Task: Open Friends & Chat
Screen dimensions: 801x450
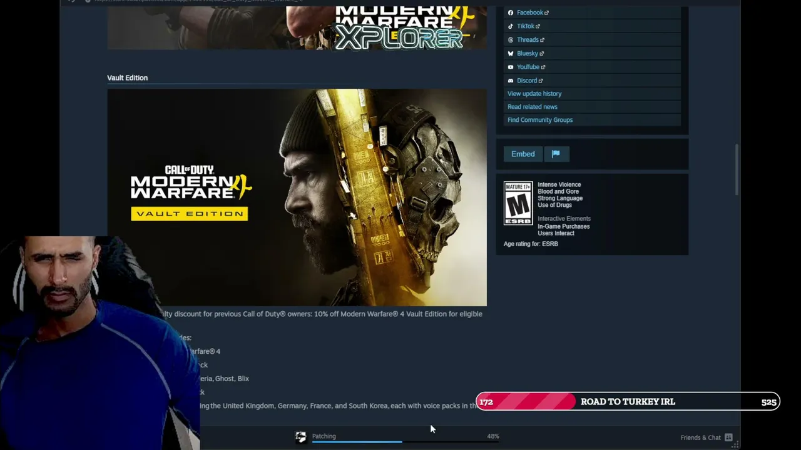Action: point(707,437)
